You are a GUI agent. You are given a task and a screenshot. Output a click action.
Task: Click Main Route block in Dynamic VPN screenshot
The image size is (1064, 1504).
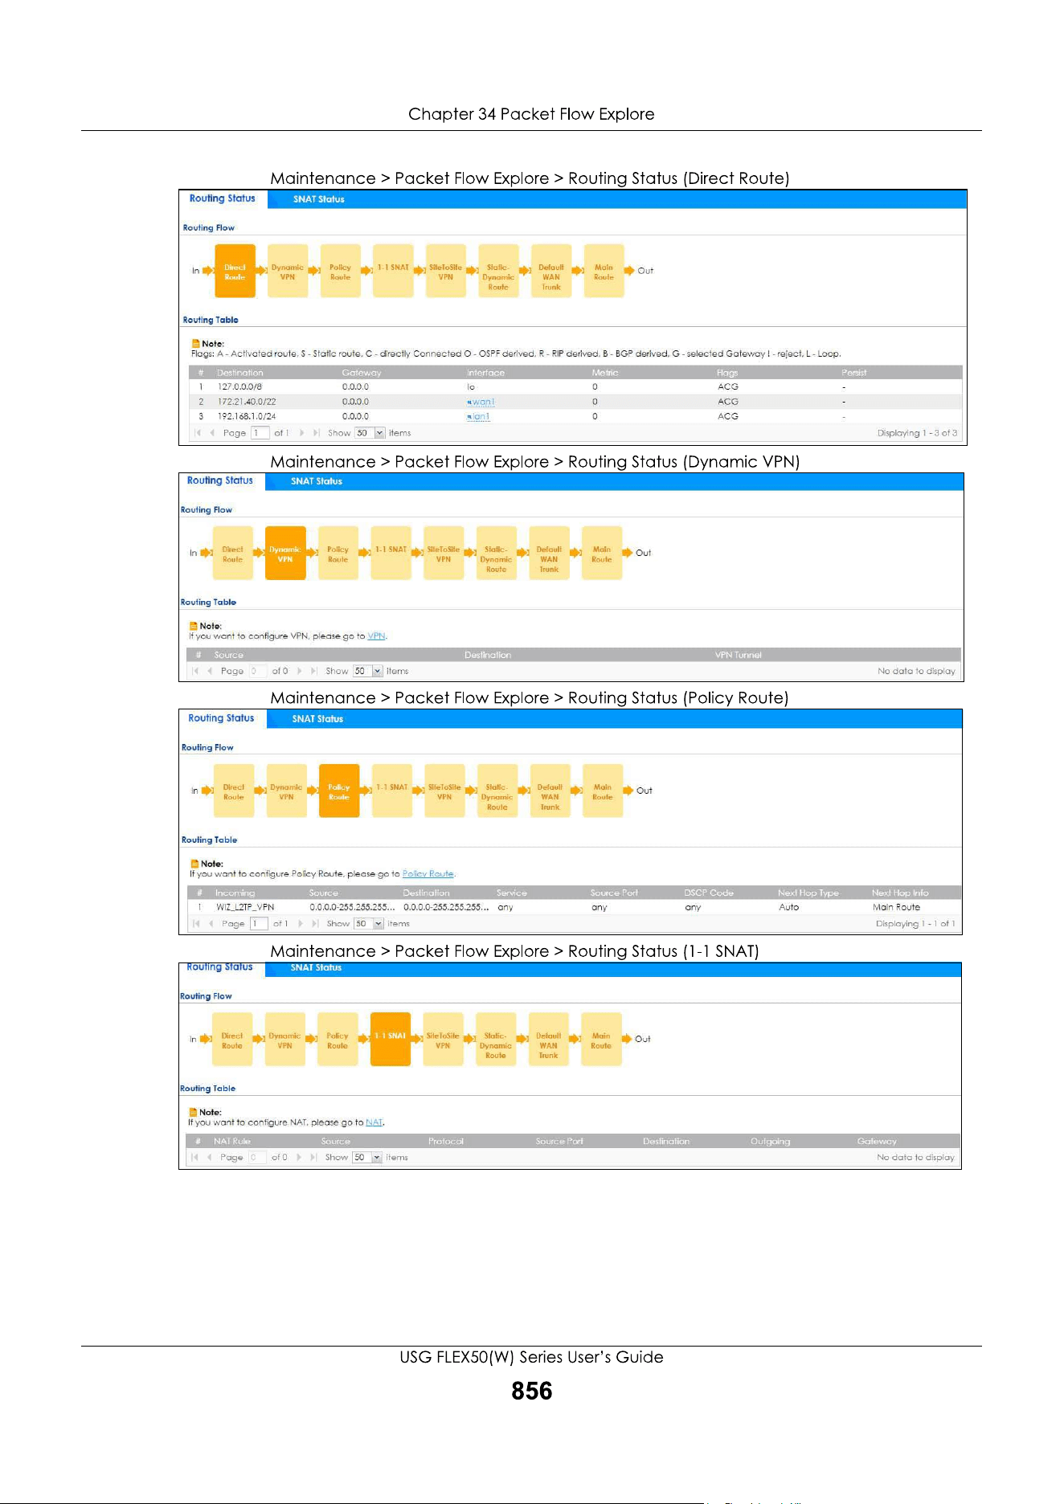pyautogui.click(x=602, y=554)
